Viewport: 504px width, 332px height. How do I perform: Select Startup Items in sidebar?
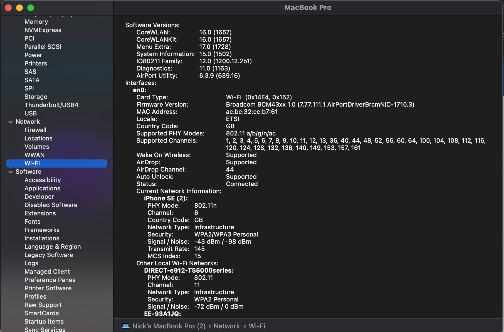[x=44, y=321]
